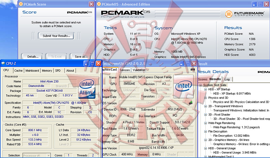Switch to the SPD tab in CPU-Z
This screenshot has width=270, height=158.
[x=58, y=71]
